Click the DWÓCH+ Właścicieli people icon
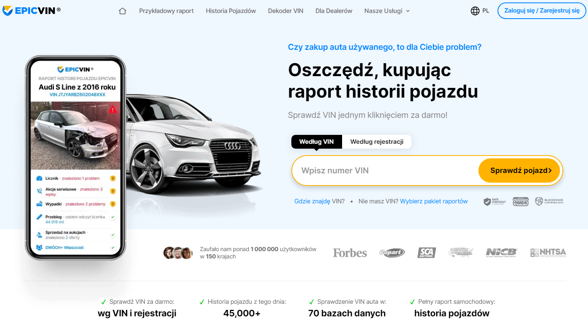Viewport: 588px width, 322px height. [39, 247]
